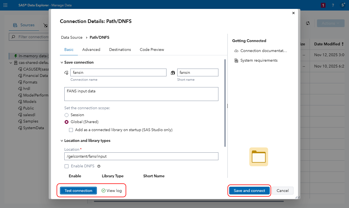Image resolution: width=349 pixels, height=208 pixels.
Task: Collapse the cas-shared-default tree node
Action: coord(11,63)
